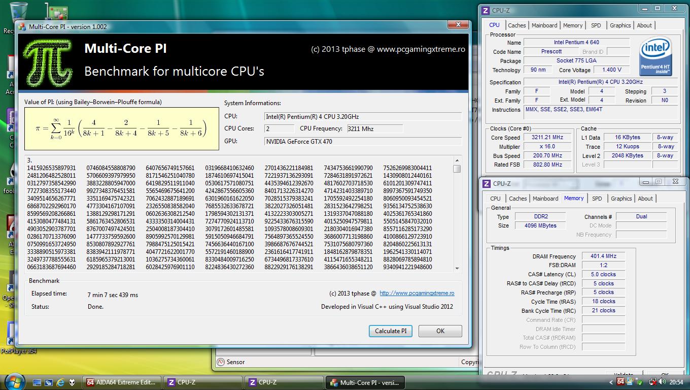690x390 pixels.
Task: Select SPD tab in top CPU-Z window
Action: tap(596, 25)
